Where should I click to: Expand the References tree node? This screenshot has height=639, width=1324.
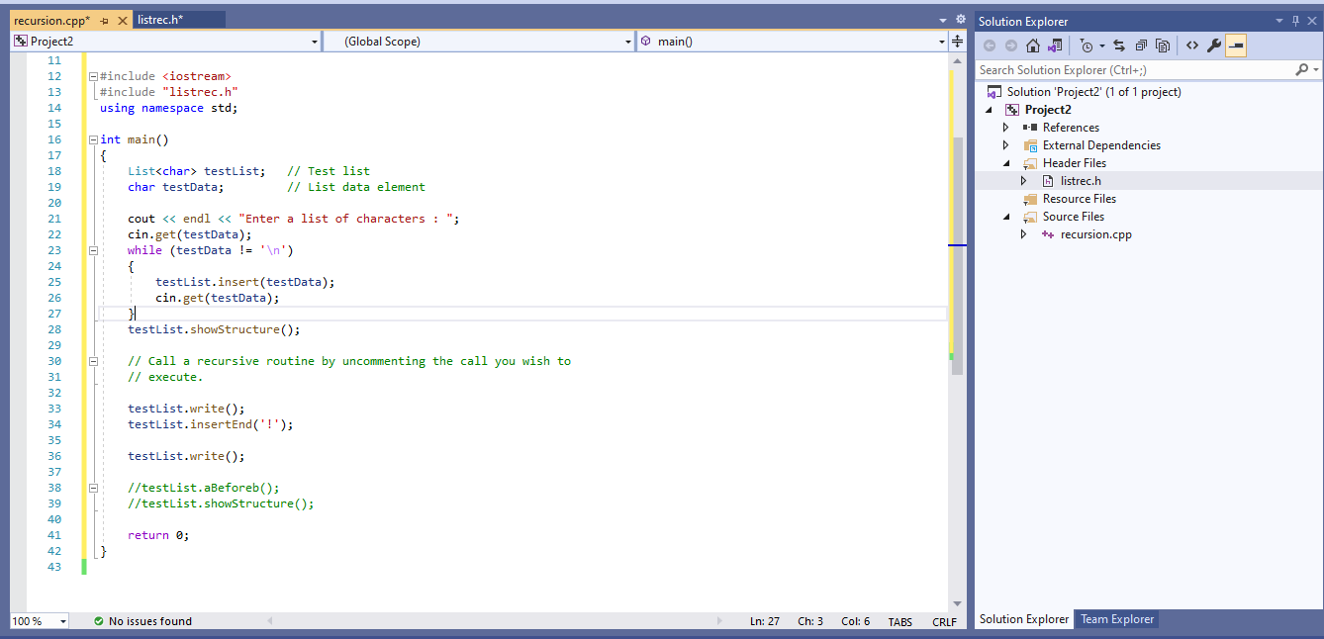(1005, 127)
